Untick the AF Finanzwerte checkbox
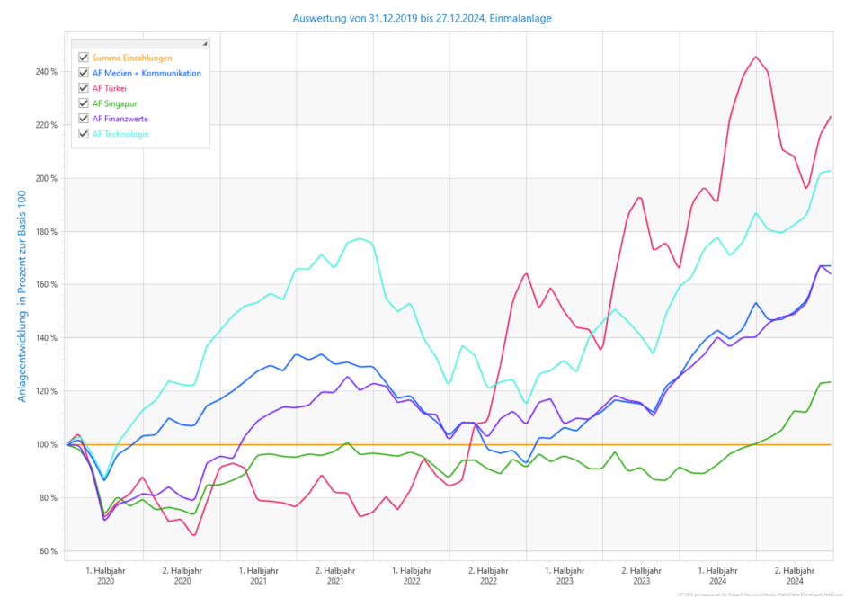This screenshot has height=598, width=845. click(84, 119)
